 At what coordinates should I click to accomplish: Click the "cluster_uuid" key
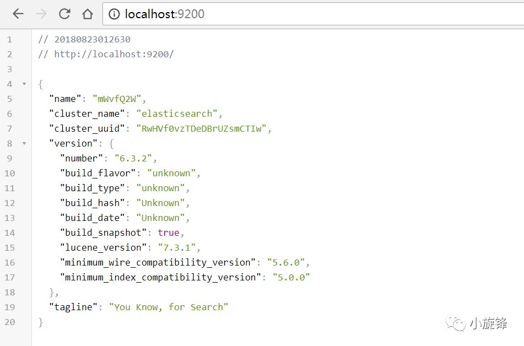click(x=87, y=129)
